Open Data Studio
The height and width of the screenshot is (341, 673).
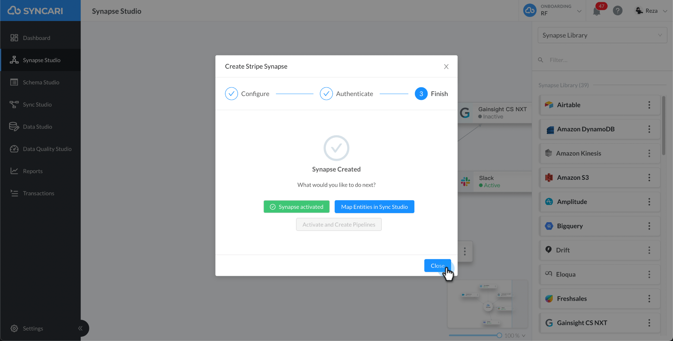point(40,127)
